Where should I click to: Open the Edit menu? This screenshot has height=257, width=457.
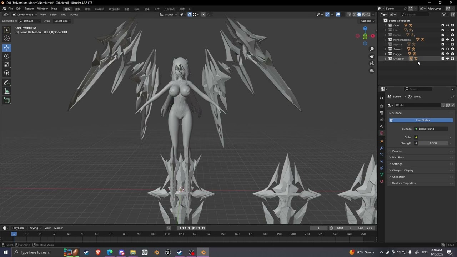(x=19, y=9)
